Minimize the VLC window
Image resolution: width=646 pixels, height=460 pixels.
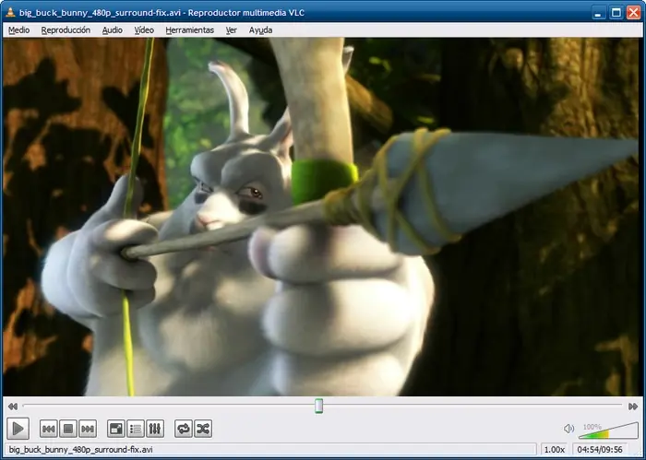pyautogui.click(x=598, y=13)
